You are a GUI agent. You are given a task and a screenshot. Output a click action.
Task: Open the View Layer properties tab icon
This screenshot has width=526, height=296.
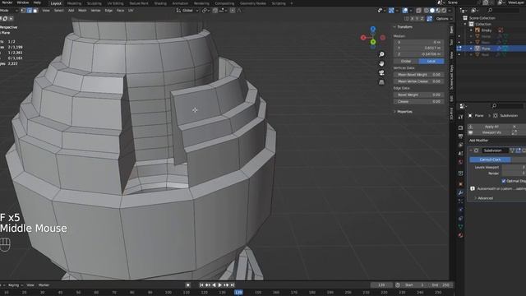pyautogui.click(x=460, y=145)
